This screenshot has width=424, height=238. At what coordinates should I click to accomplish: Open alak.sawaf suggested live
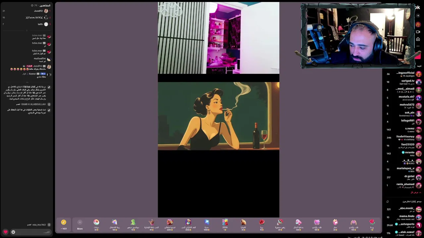tap(403, 233)
